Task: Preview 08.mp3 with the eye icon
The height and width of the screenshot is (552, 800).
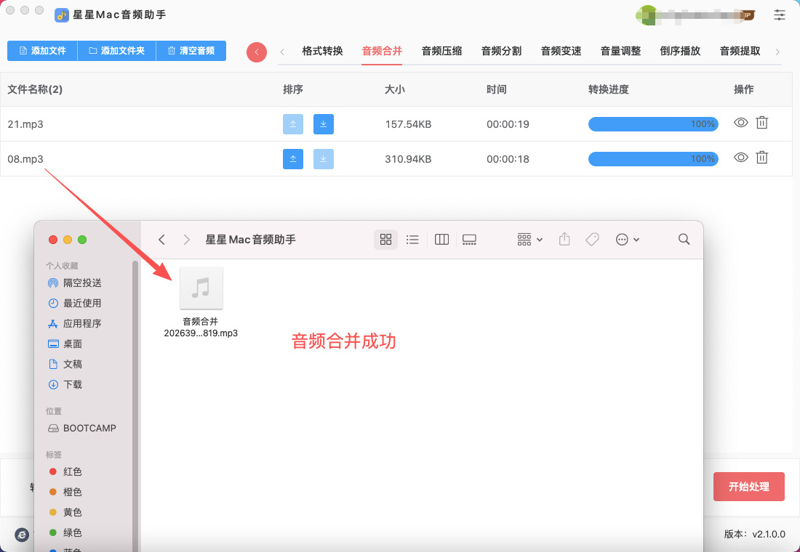Action: pyautogui.click(x=741, y=158)
